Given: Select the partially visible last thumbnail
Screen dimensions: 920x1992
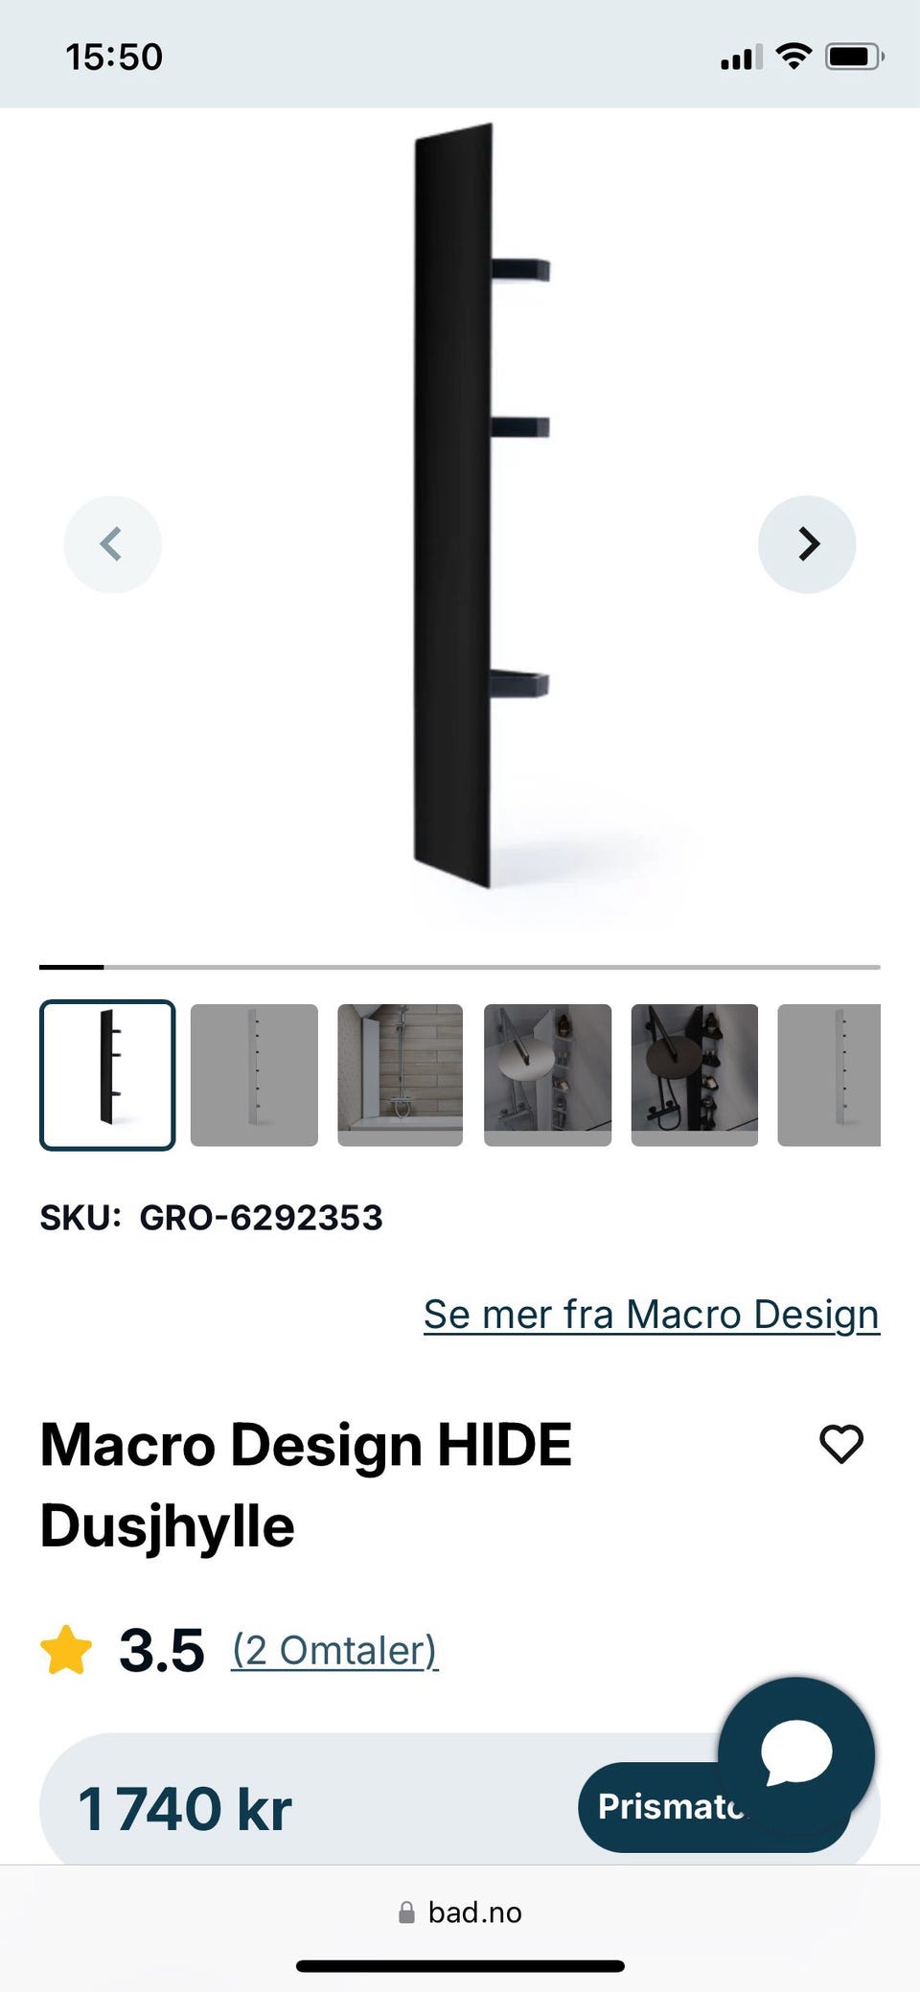Looking at the screenshot, I should point(829,1075).
